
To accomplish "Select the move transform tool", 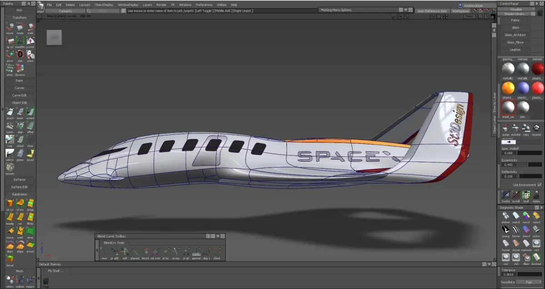I will click(10, 27).
